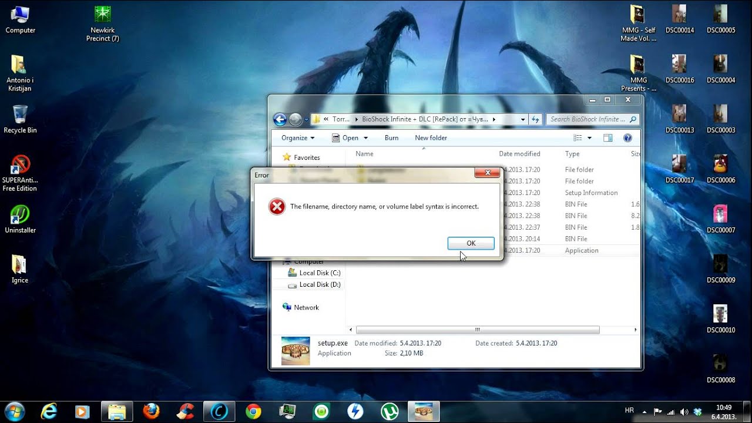
Task: Click the Explorer forward navigation button
Action: point(296,119)
